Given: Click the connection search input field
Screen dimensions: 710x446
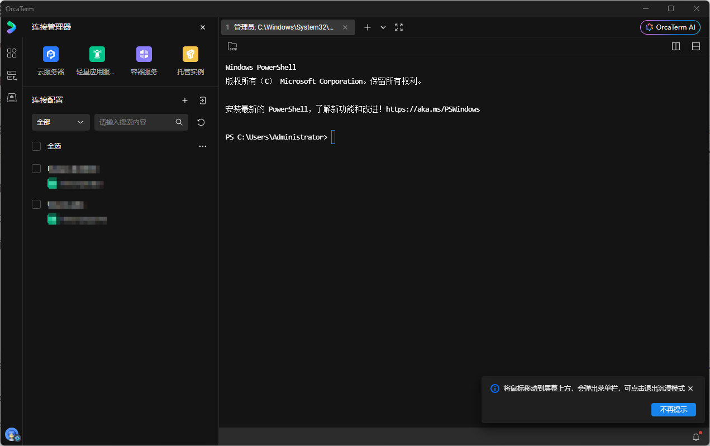Looking at the screenshot, I should (137, 122).
